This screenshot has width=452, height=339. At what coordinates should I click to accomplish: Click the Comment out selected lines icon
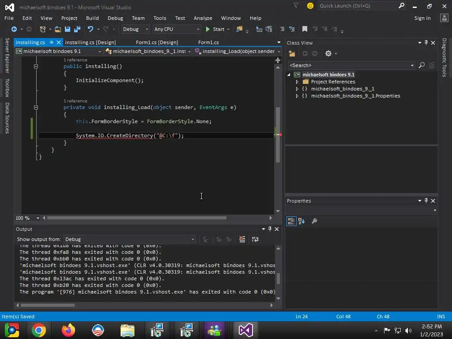(x=282, y=29)
